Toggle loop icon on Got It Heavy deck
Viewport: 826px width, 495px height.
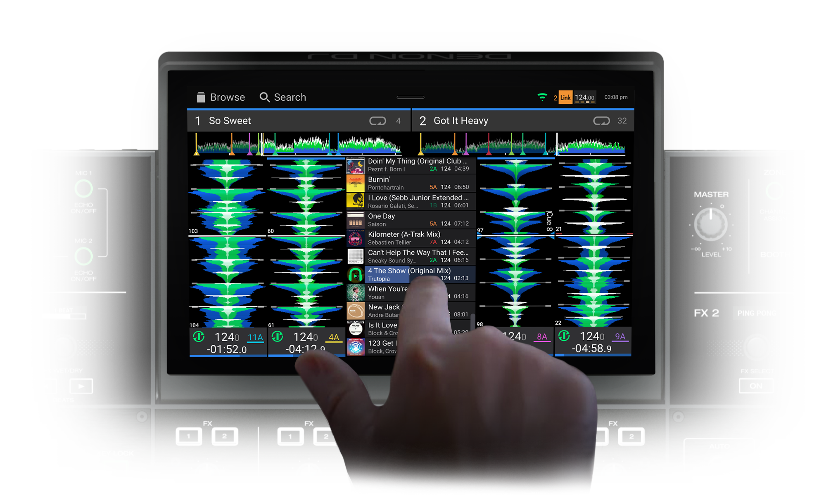click(x=601, y=121)
